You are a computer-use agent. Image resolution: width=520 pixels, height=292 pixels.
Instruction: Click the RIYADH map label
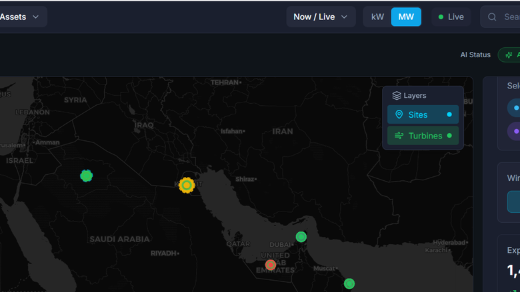tap(165, 253)
